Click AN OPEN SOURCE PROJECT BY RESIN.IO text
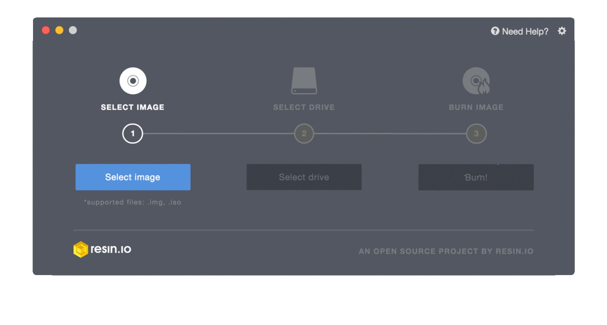This screenshot has height=325, width=607. click(x=446, y=251)
